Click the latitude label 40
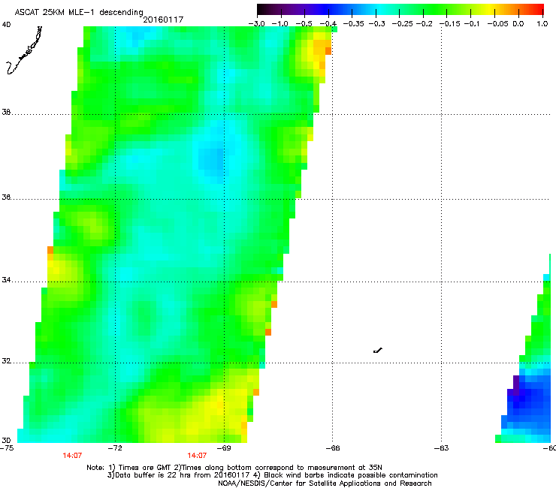This screenshot has height=488, width=556. 6,25
